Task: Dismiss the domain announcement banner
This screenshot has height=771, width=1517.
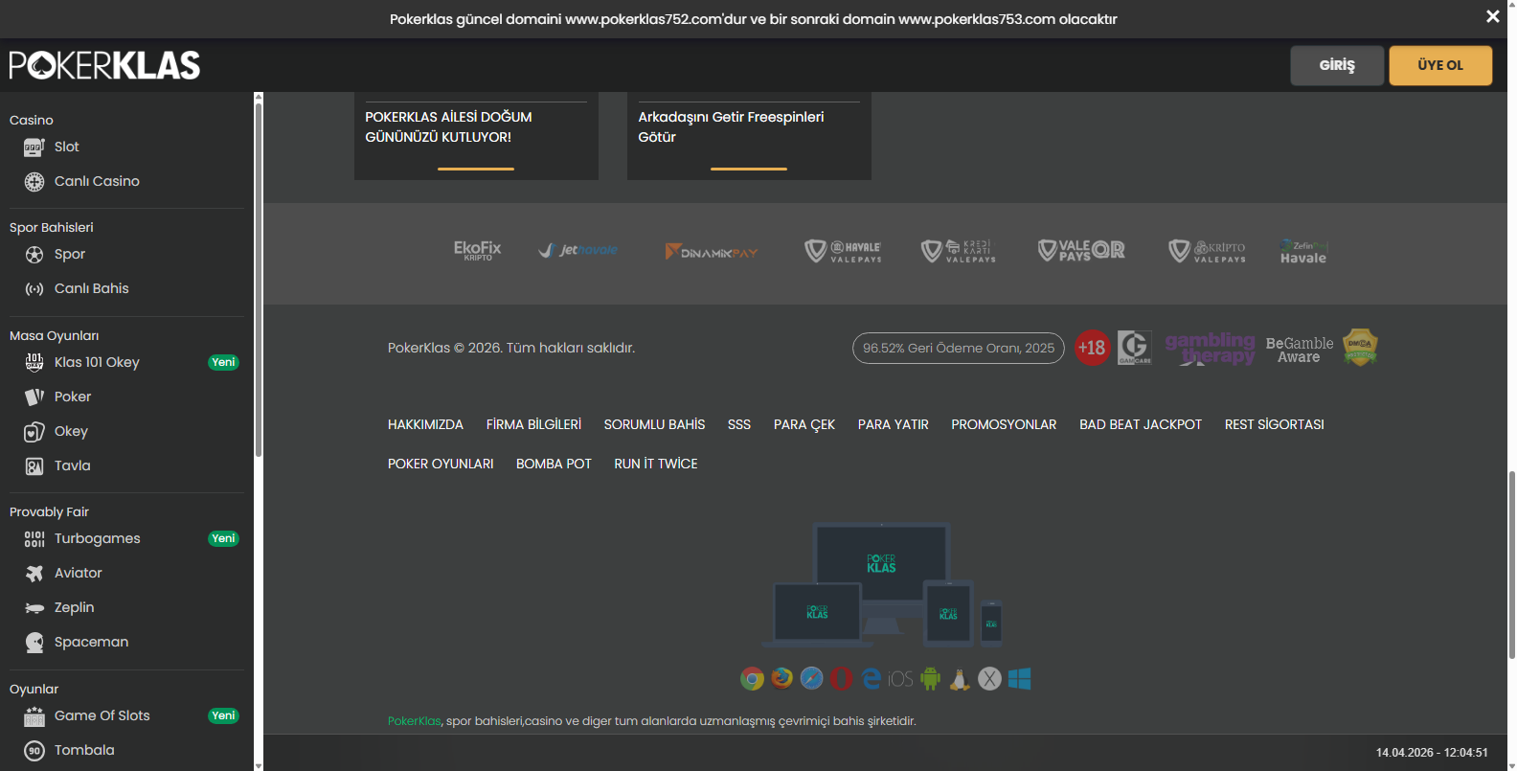Action: coord(1493,16)
